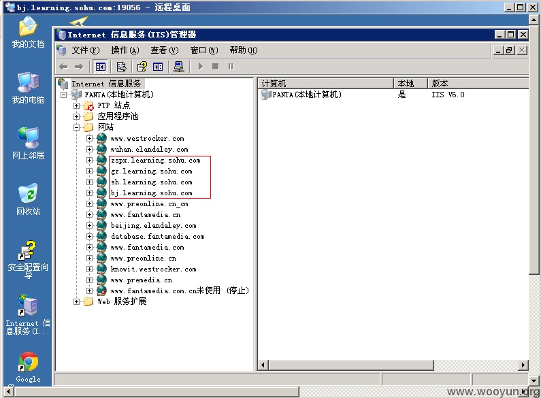The image size is (541, 398).
Task: Select www.fantamedia.com in the tree
Action: 147,247
